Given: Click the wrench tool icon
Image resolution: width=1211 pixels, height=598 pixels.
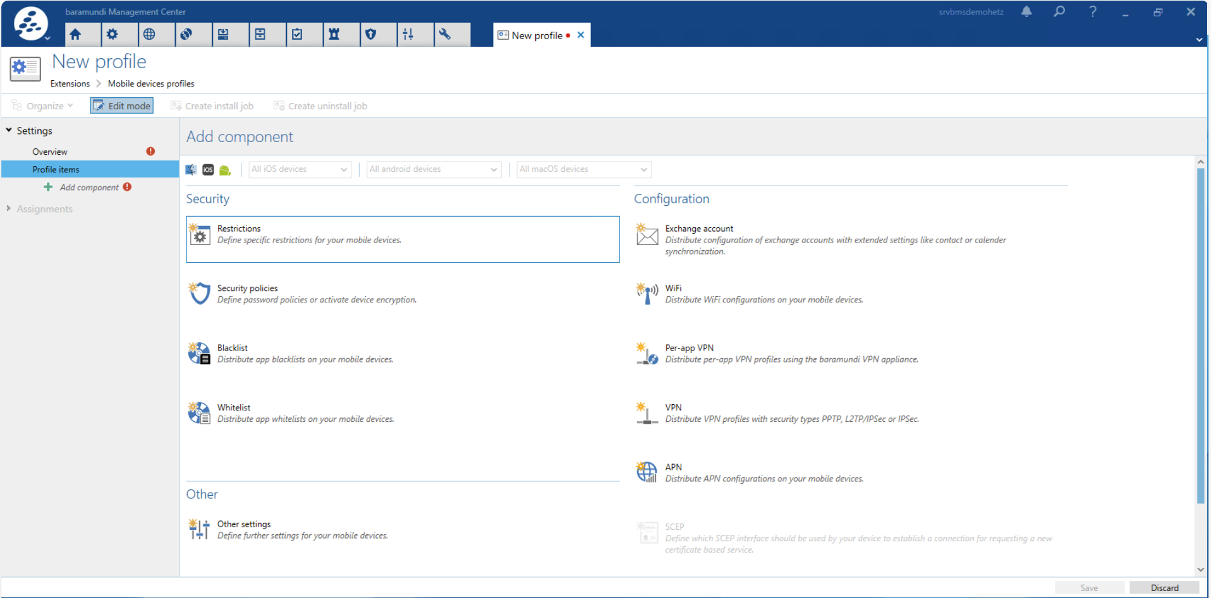Looking at the screenshot, I should [445, 35].
